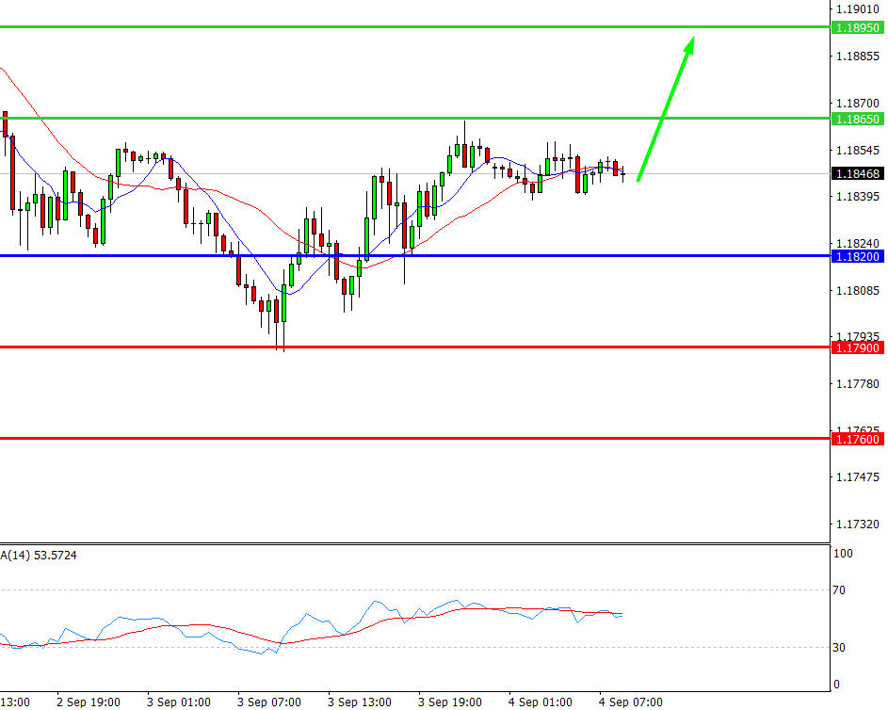The image size is (888, 710).
Task: Click the 1.18085 price scale value
Action: click(x=858, y=290)
